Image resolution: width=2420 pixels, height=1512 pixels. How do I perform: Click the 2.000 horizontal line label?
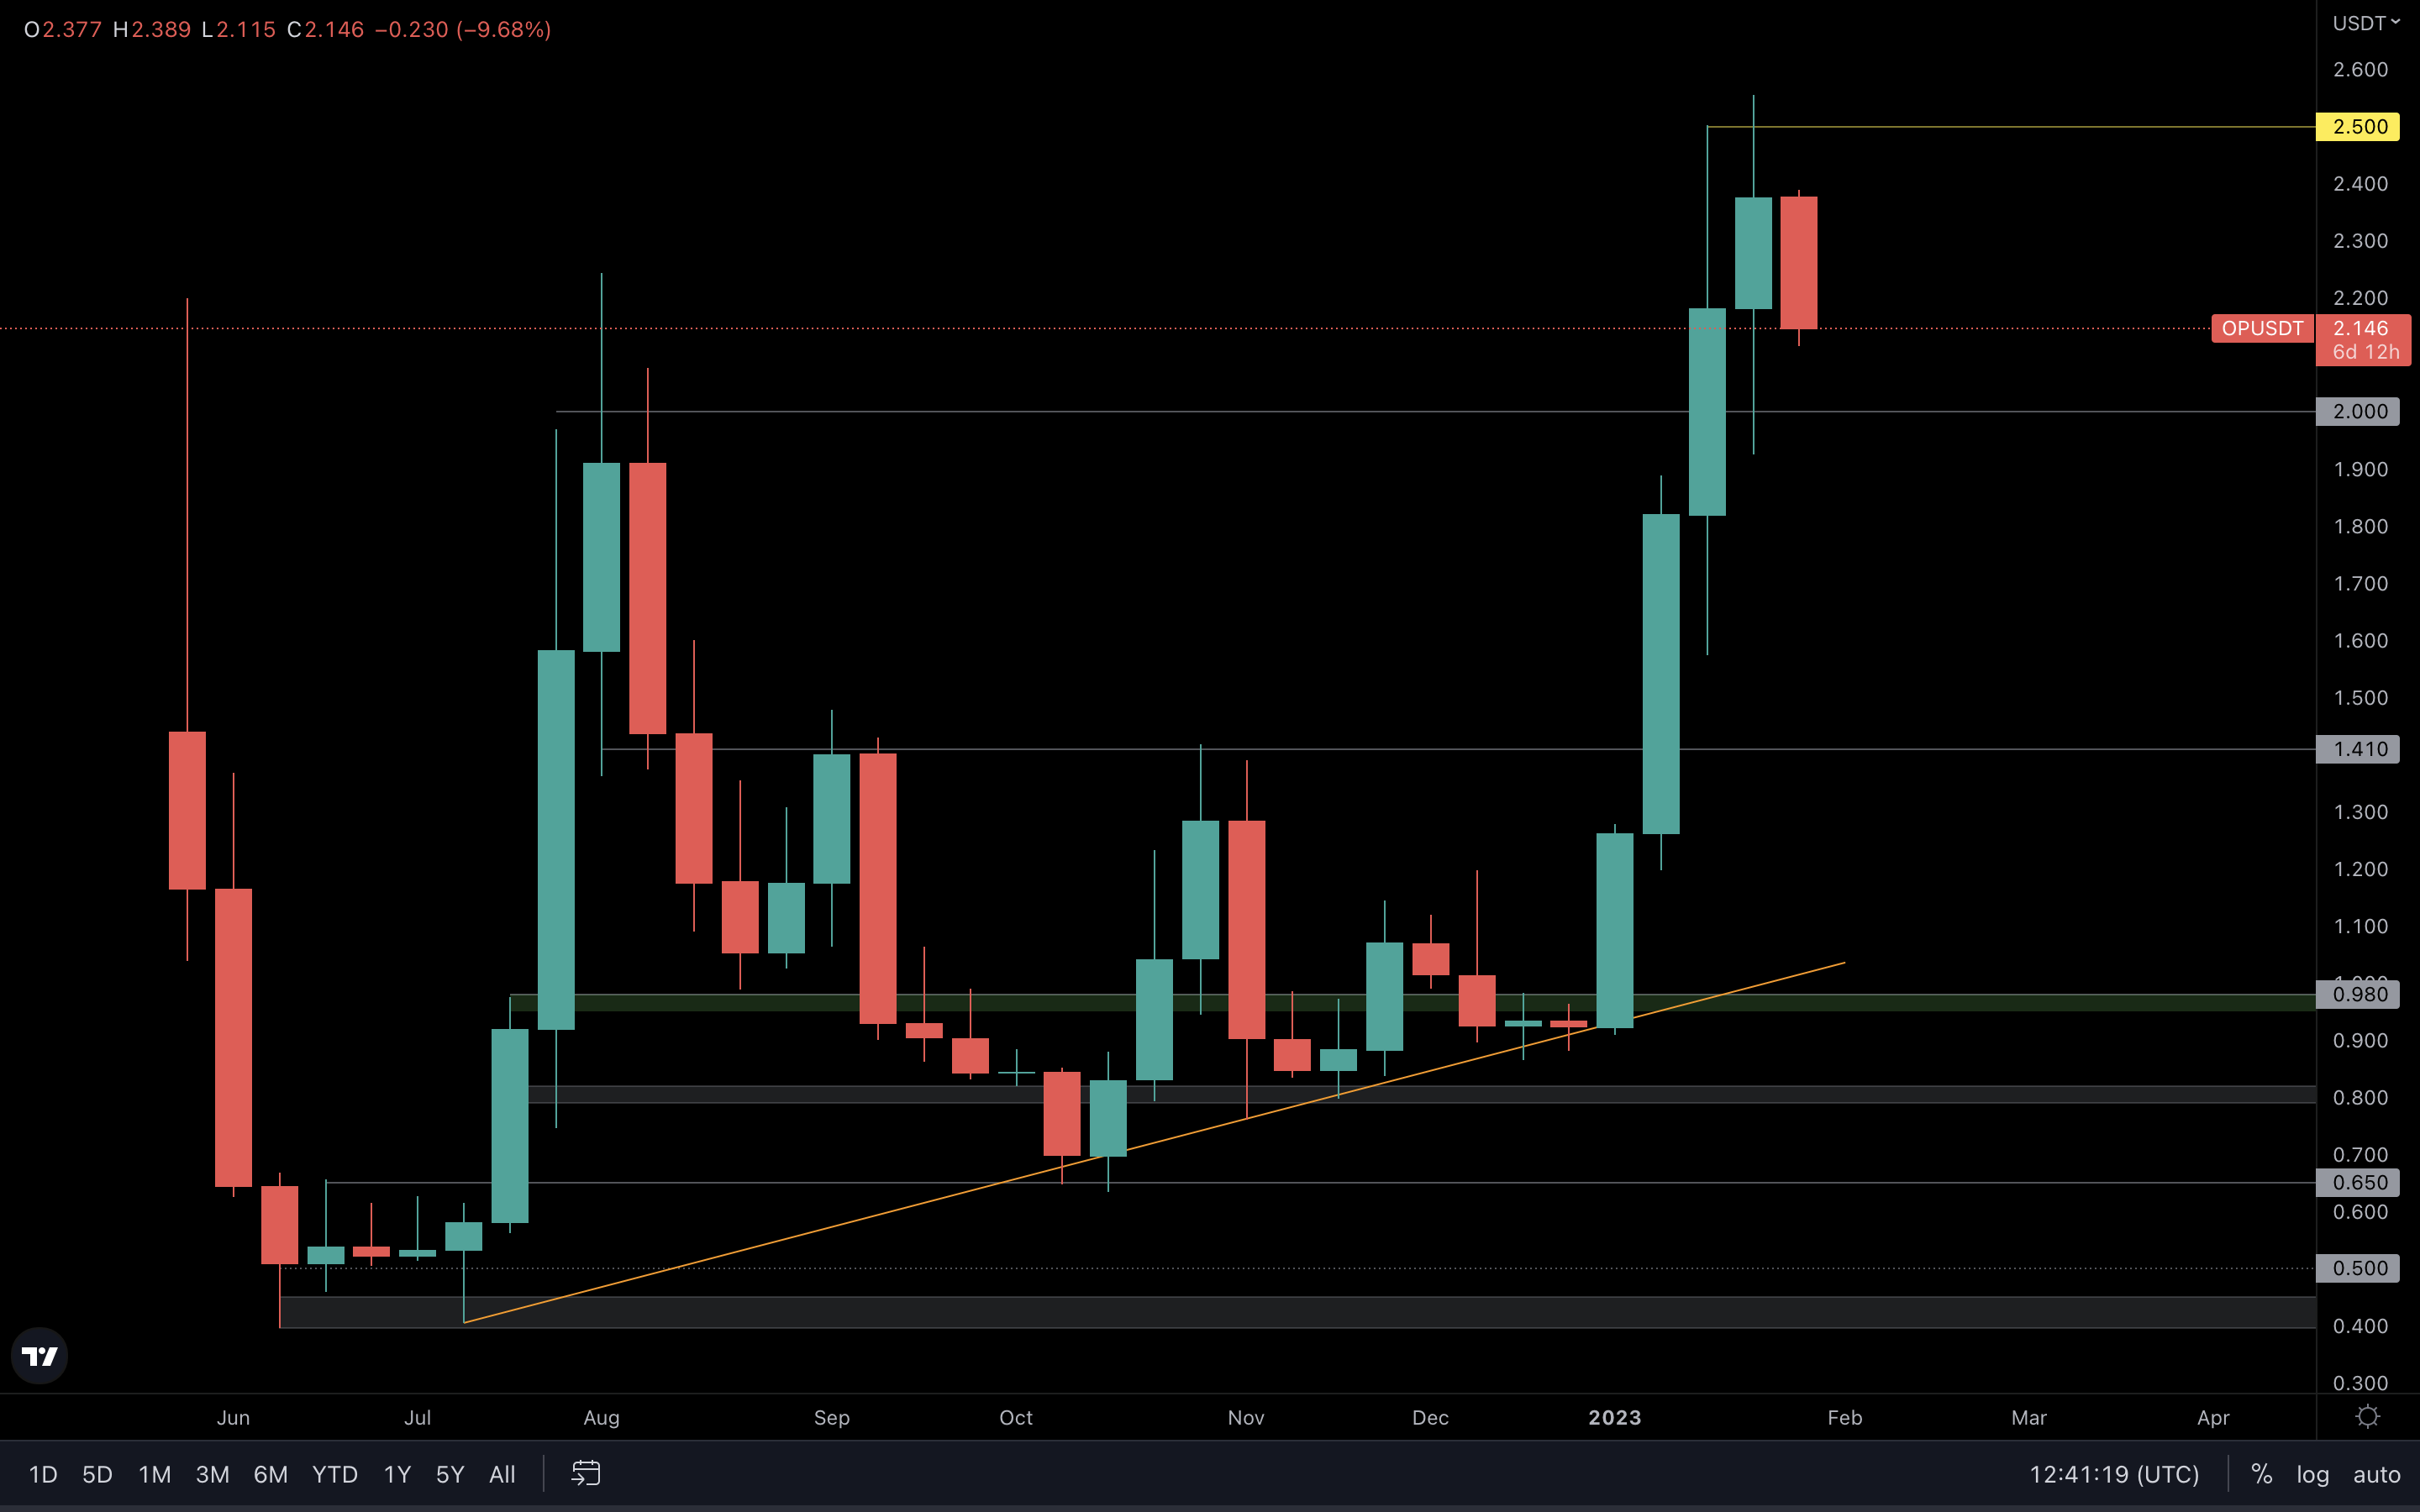pos(2358,412)
